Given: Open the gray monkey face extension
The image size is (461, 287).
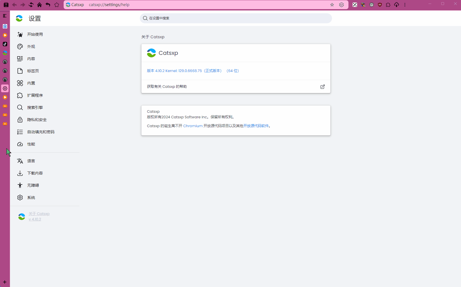Looking at the screenshot, I should click(x=372, y=5).
